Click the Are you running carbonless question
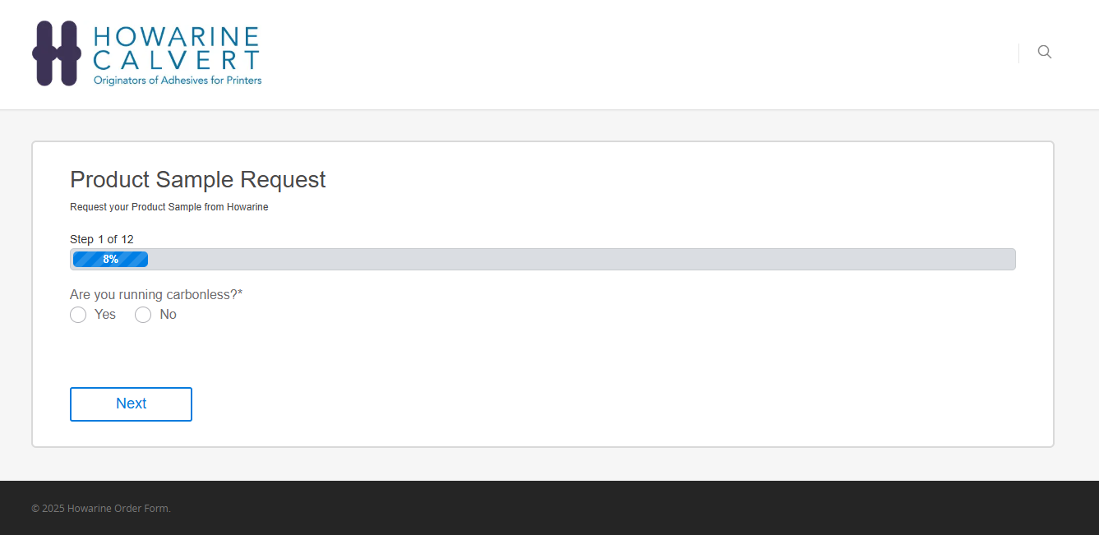The image size is (1099, 535). click(x=153, y=294)
